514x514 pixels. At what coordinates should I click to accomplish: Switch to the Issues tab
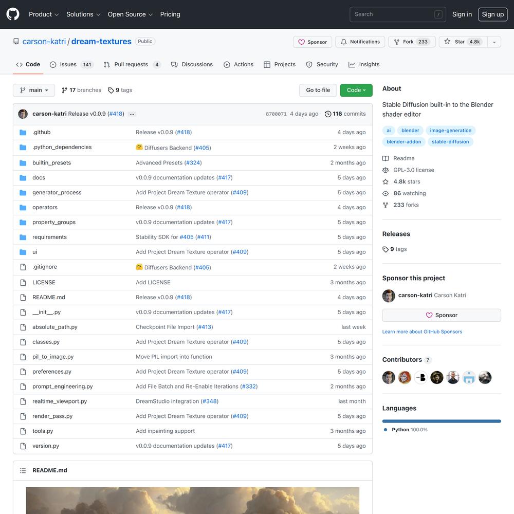(71, 65)
